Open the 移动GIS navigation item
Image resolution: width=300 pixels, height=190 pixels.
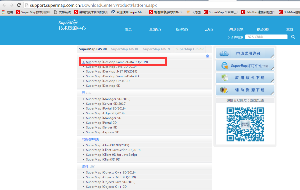tap(263, 29)
